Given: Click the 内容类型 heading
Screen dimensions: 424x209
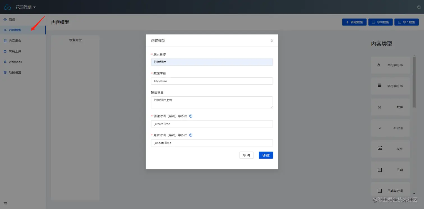Looking at the screenshot, I should click(x=381, y=44).
